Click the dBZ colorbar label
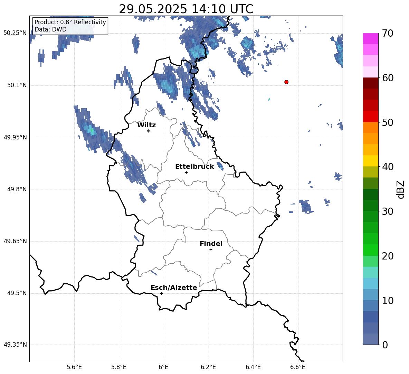The width and height of the screenshot is (409, 374). [x=400, y=189]
